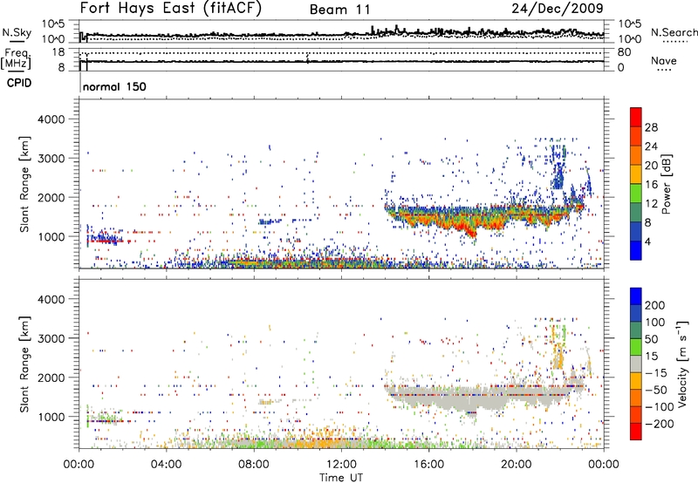Click the 'Fort Hays East (fitACF)' title
Image resolution: width=698 pixels, height=483 pixels.
coord(171,9)
